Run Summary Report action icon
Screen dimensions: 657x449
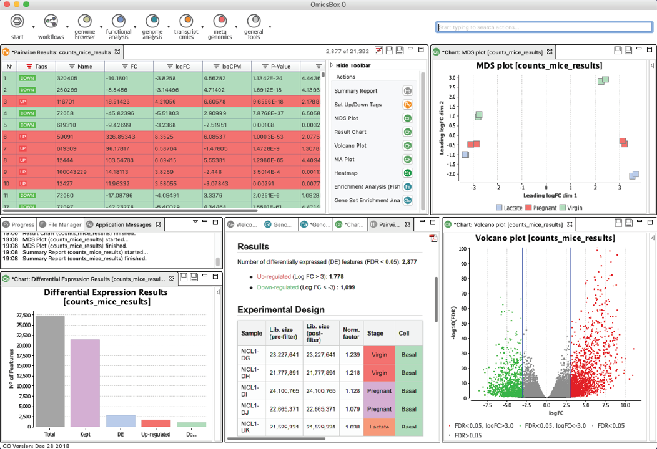(407, 91)
